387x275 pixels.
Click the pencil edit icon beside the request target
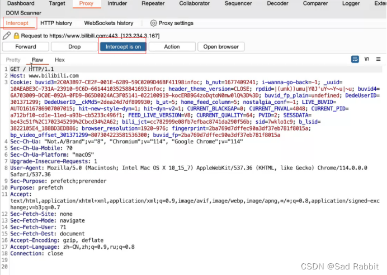[7, 36]
